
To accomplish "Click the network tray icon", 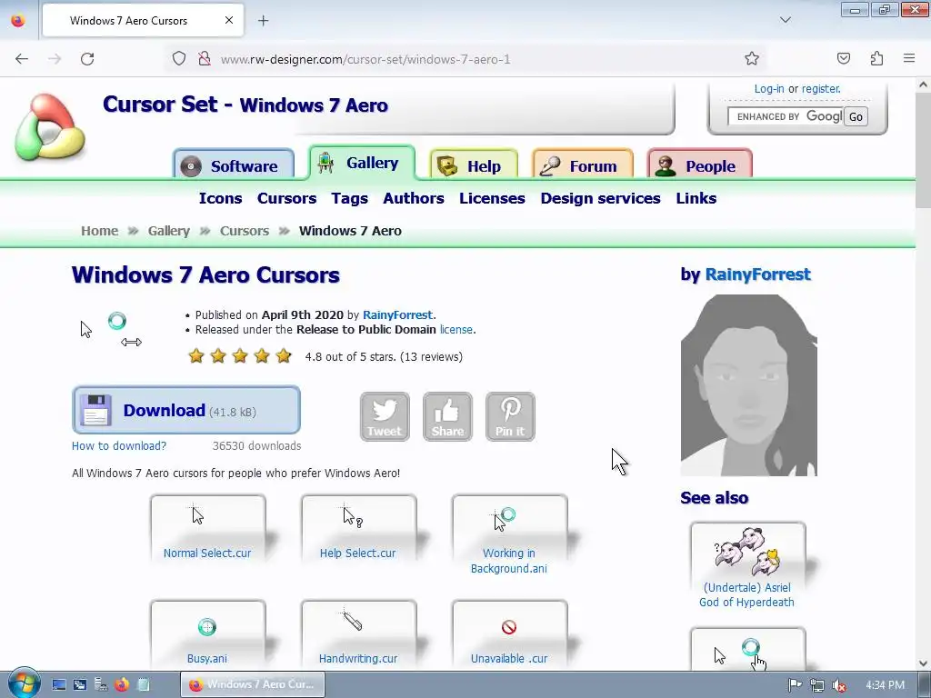I will pyautogui.click(x=817, y=685).
